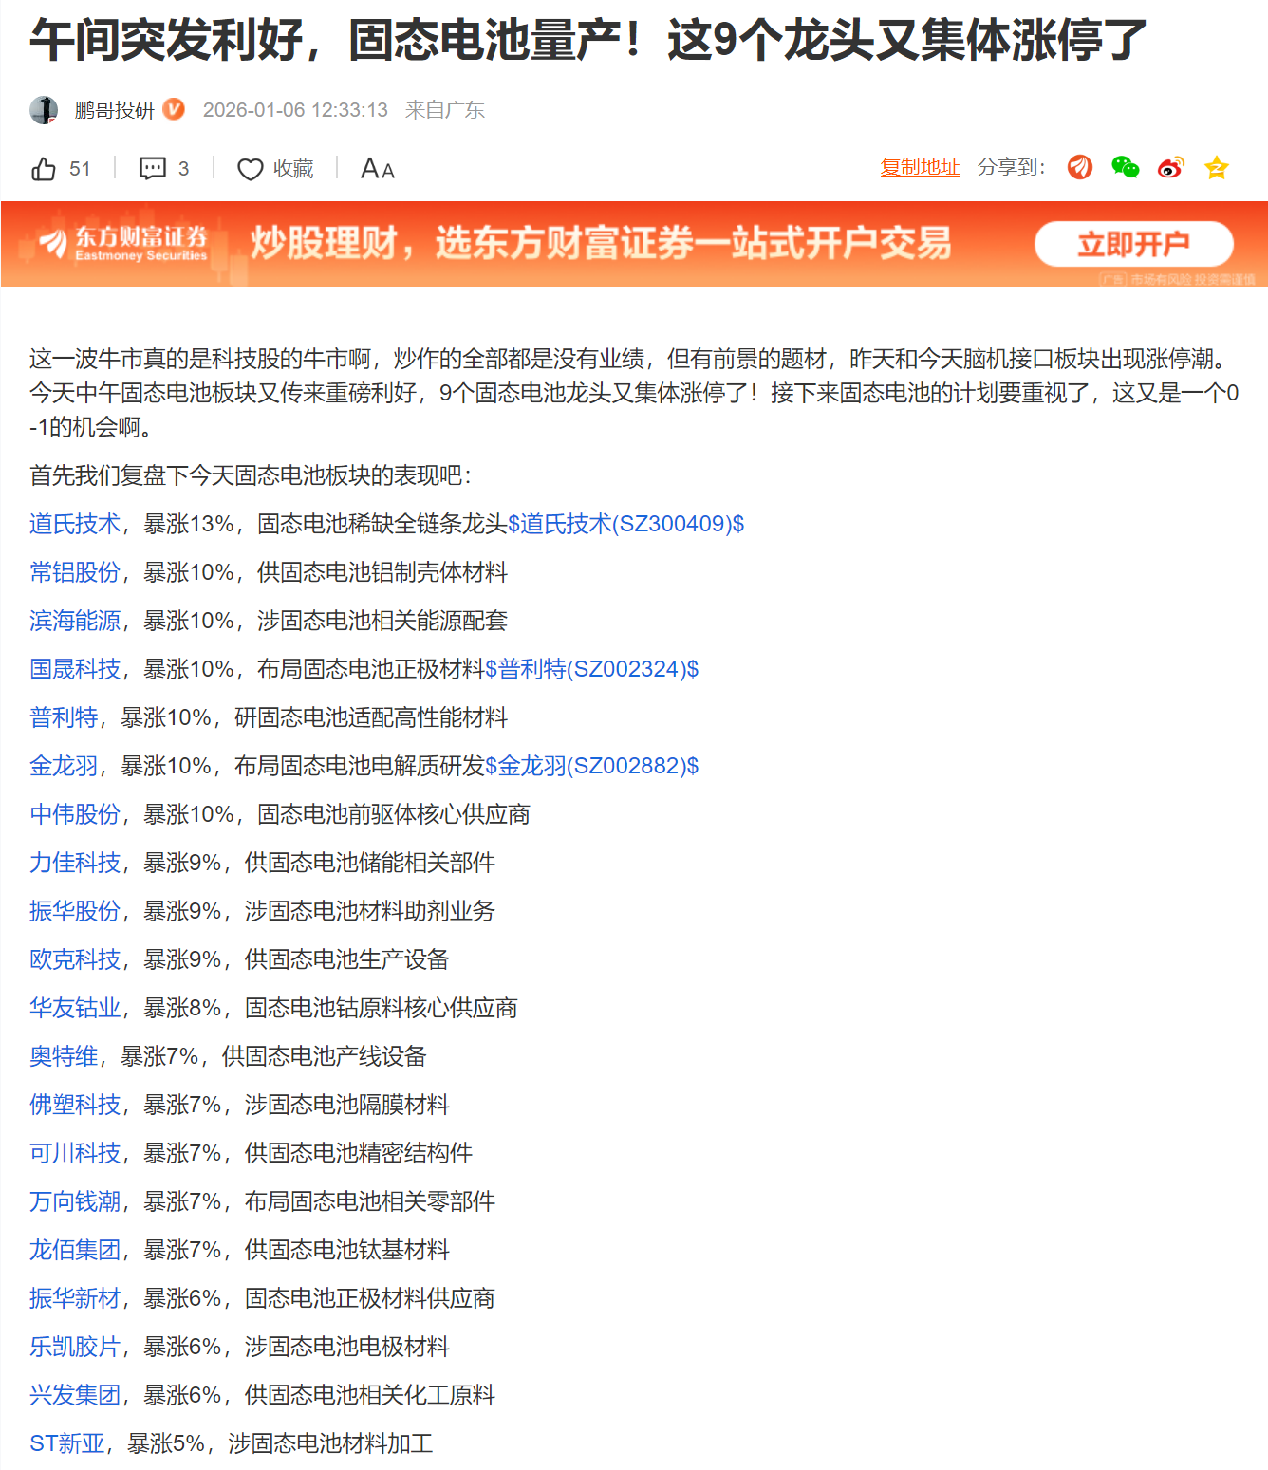Viewport: 1268px width, 1470px height.
Task: Click the post timestamp 2026-01-06 12:33:13
Action: point(295,110)
